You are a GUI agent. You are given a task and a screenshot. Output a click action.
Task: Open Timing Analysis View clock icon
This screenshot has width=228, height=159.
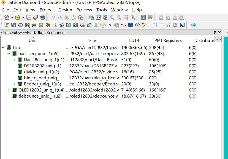82,25
